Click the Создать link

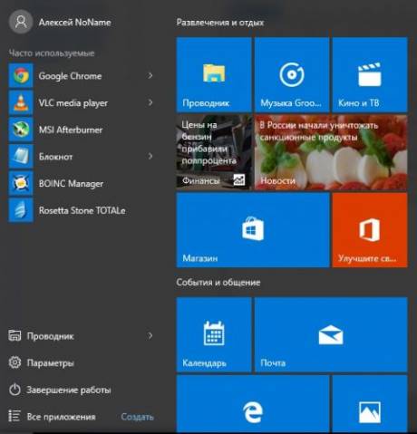137,417
